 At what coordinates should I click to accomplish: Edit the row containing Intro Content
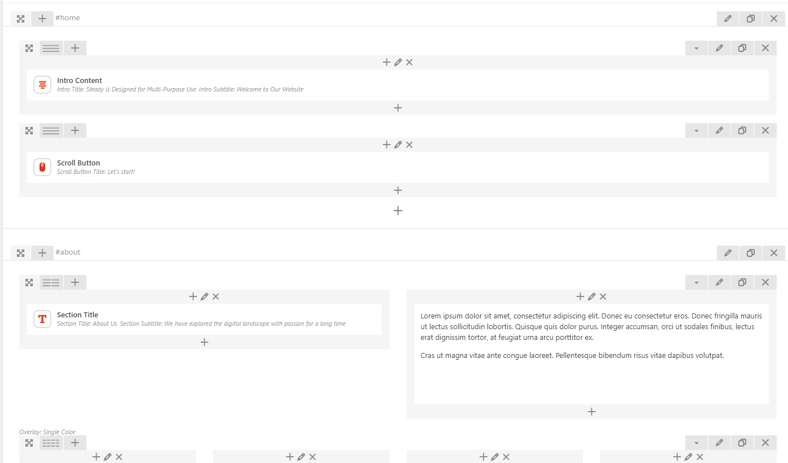pyautogui.click(x=719, y=49)
